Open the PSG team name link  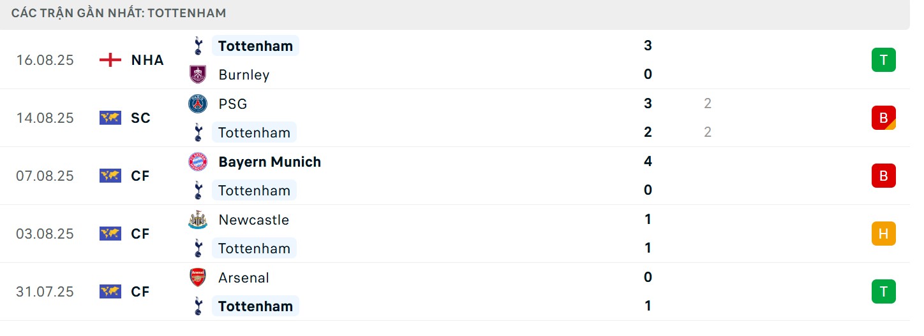(x=232, y=104)
